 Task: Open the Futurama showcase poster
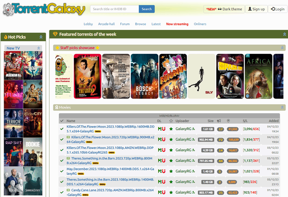pos(173,76)
